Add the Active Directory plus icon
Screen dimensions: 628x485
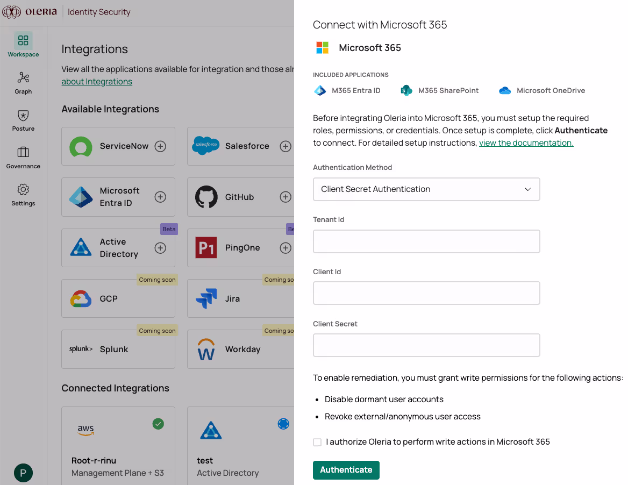coord(160,248)
